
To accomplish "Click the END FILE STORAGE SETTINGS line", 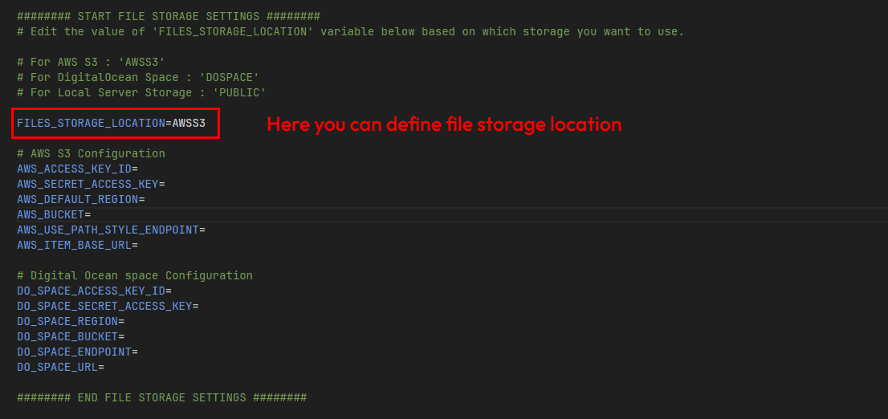I will 161,397.
